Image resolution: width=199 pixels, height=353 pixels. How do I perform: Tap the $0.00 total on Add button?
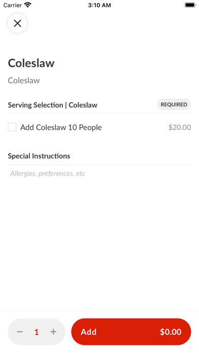[x=171, y=332]
